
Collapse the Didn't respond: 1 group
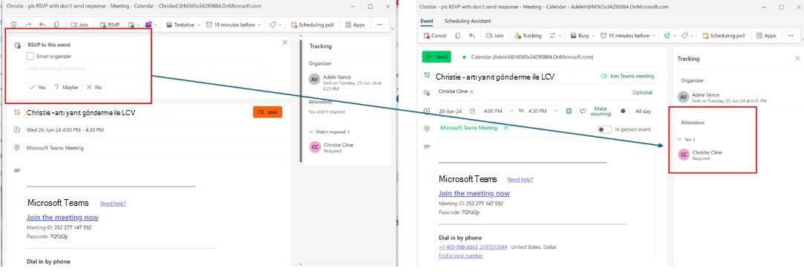pos(329,132)
